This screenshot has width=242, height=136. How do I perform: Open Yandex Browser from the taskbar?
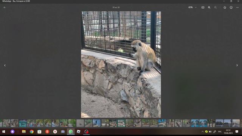[x=55, y=132]
